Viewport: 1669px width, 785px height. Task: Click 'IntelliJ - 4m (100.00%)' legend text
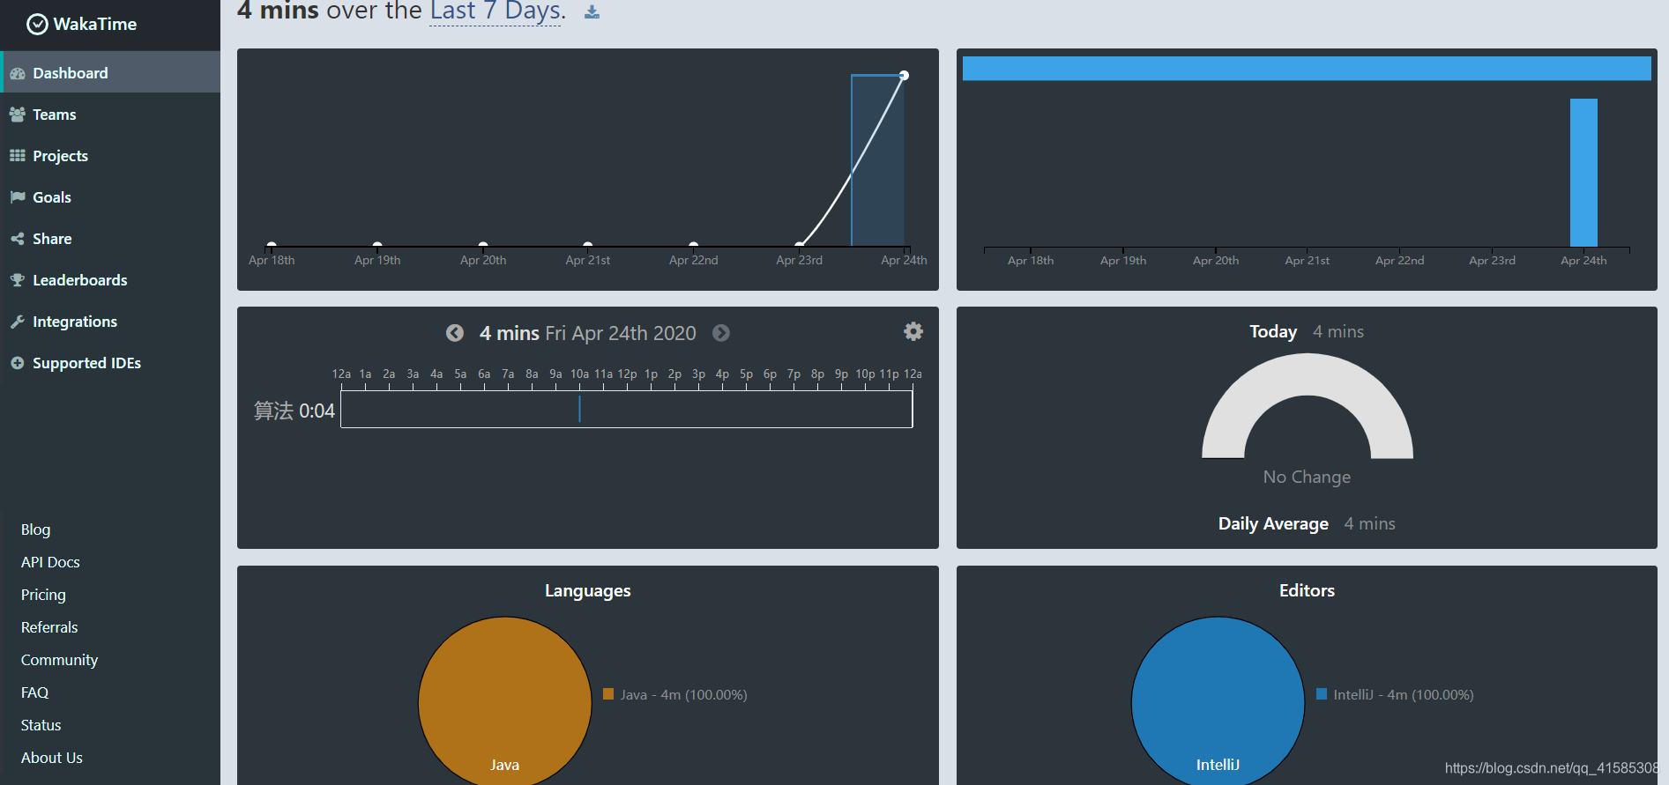click(x=1404, y=695)
